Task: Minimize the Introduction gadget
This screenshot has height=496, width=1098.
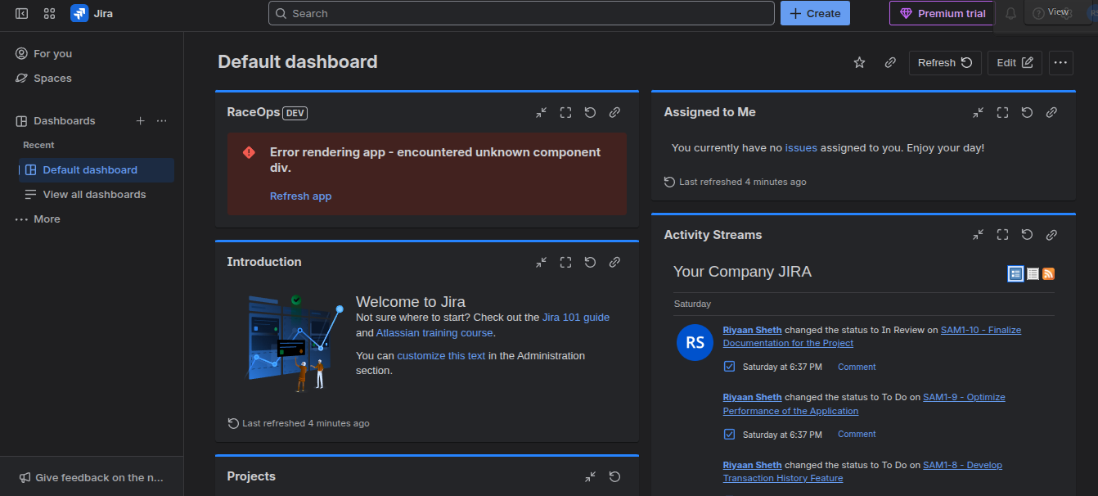Action: tap(541, 263)
